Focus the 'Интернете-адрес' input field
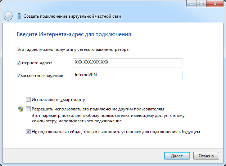The image size is (226, 166). 127,63
